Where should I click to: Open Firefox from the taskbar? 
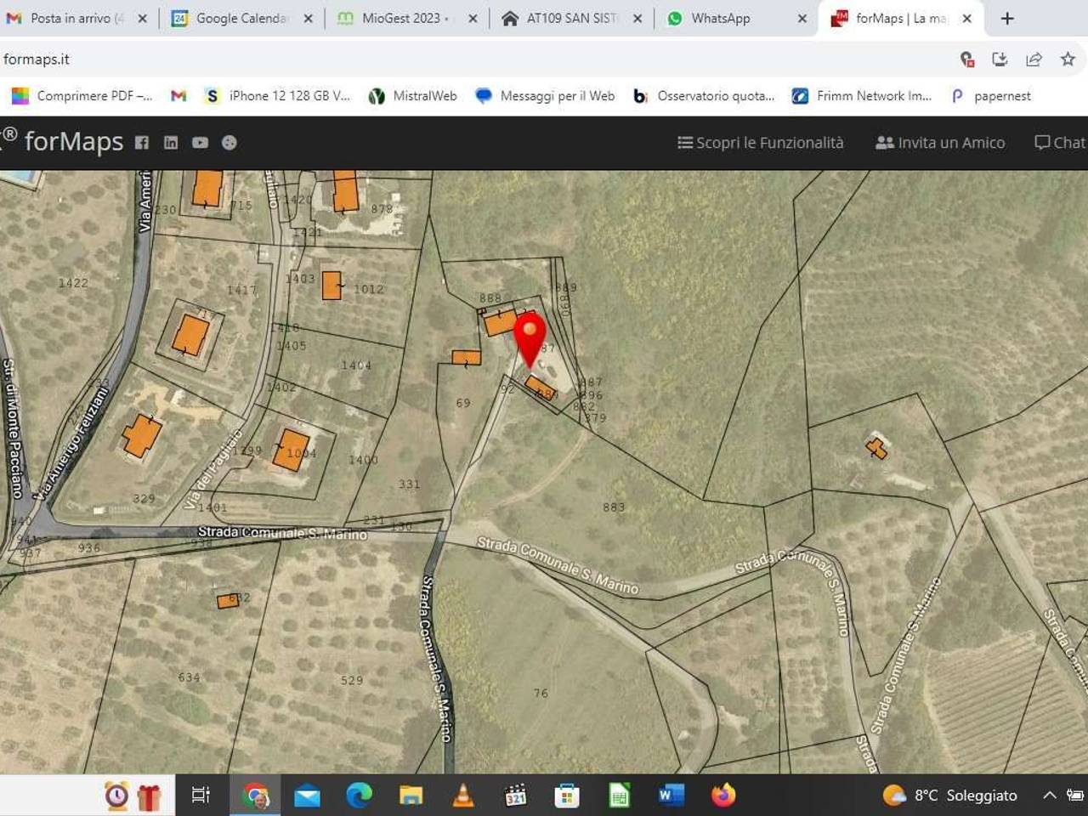click(723, 796)
